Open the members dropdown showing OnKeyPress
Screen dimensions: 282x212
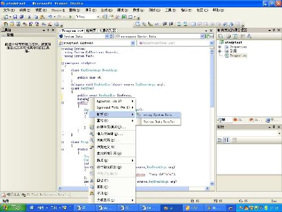tap(211, 43)
